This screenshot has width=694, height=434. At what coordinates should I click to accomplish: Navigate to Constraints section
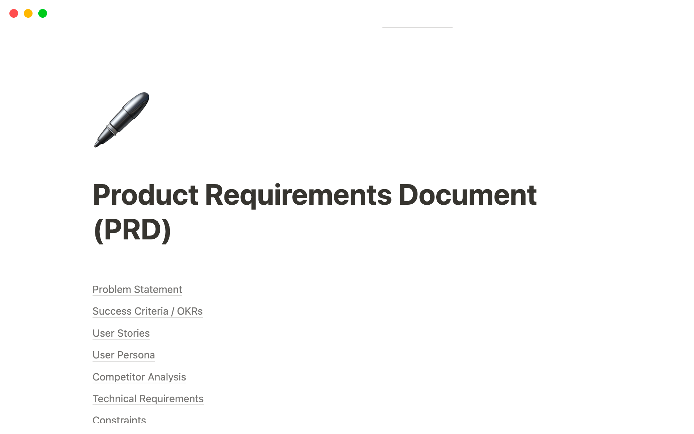coord(119,420)
